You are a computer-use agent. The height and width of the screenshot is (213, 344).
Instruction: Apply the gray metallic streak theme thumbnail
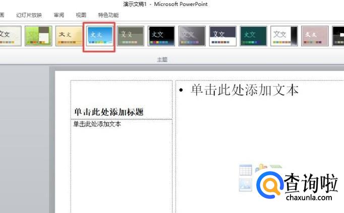(192, 36)
